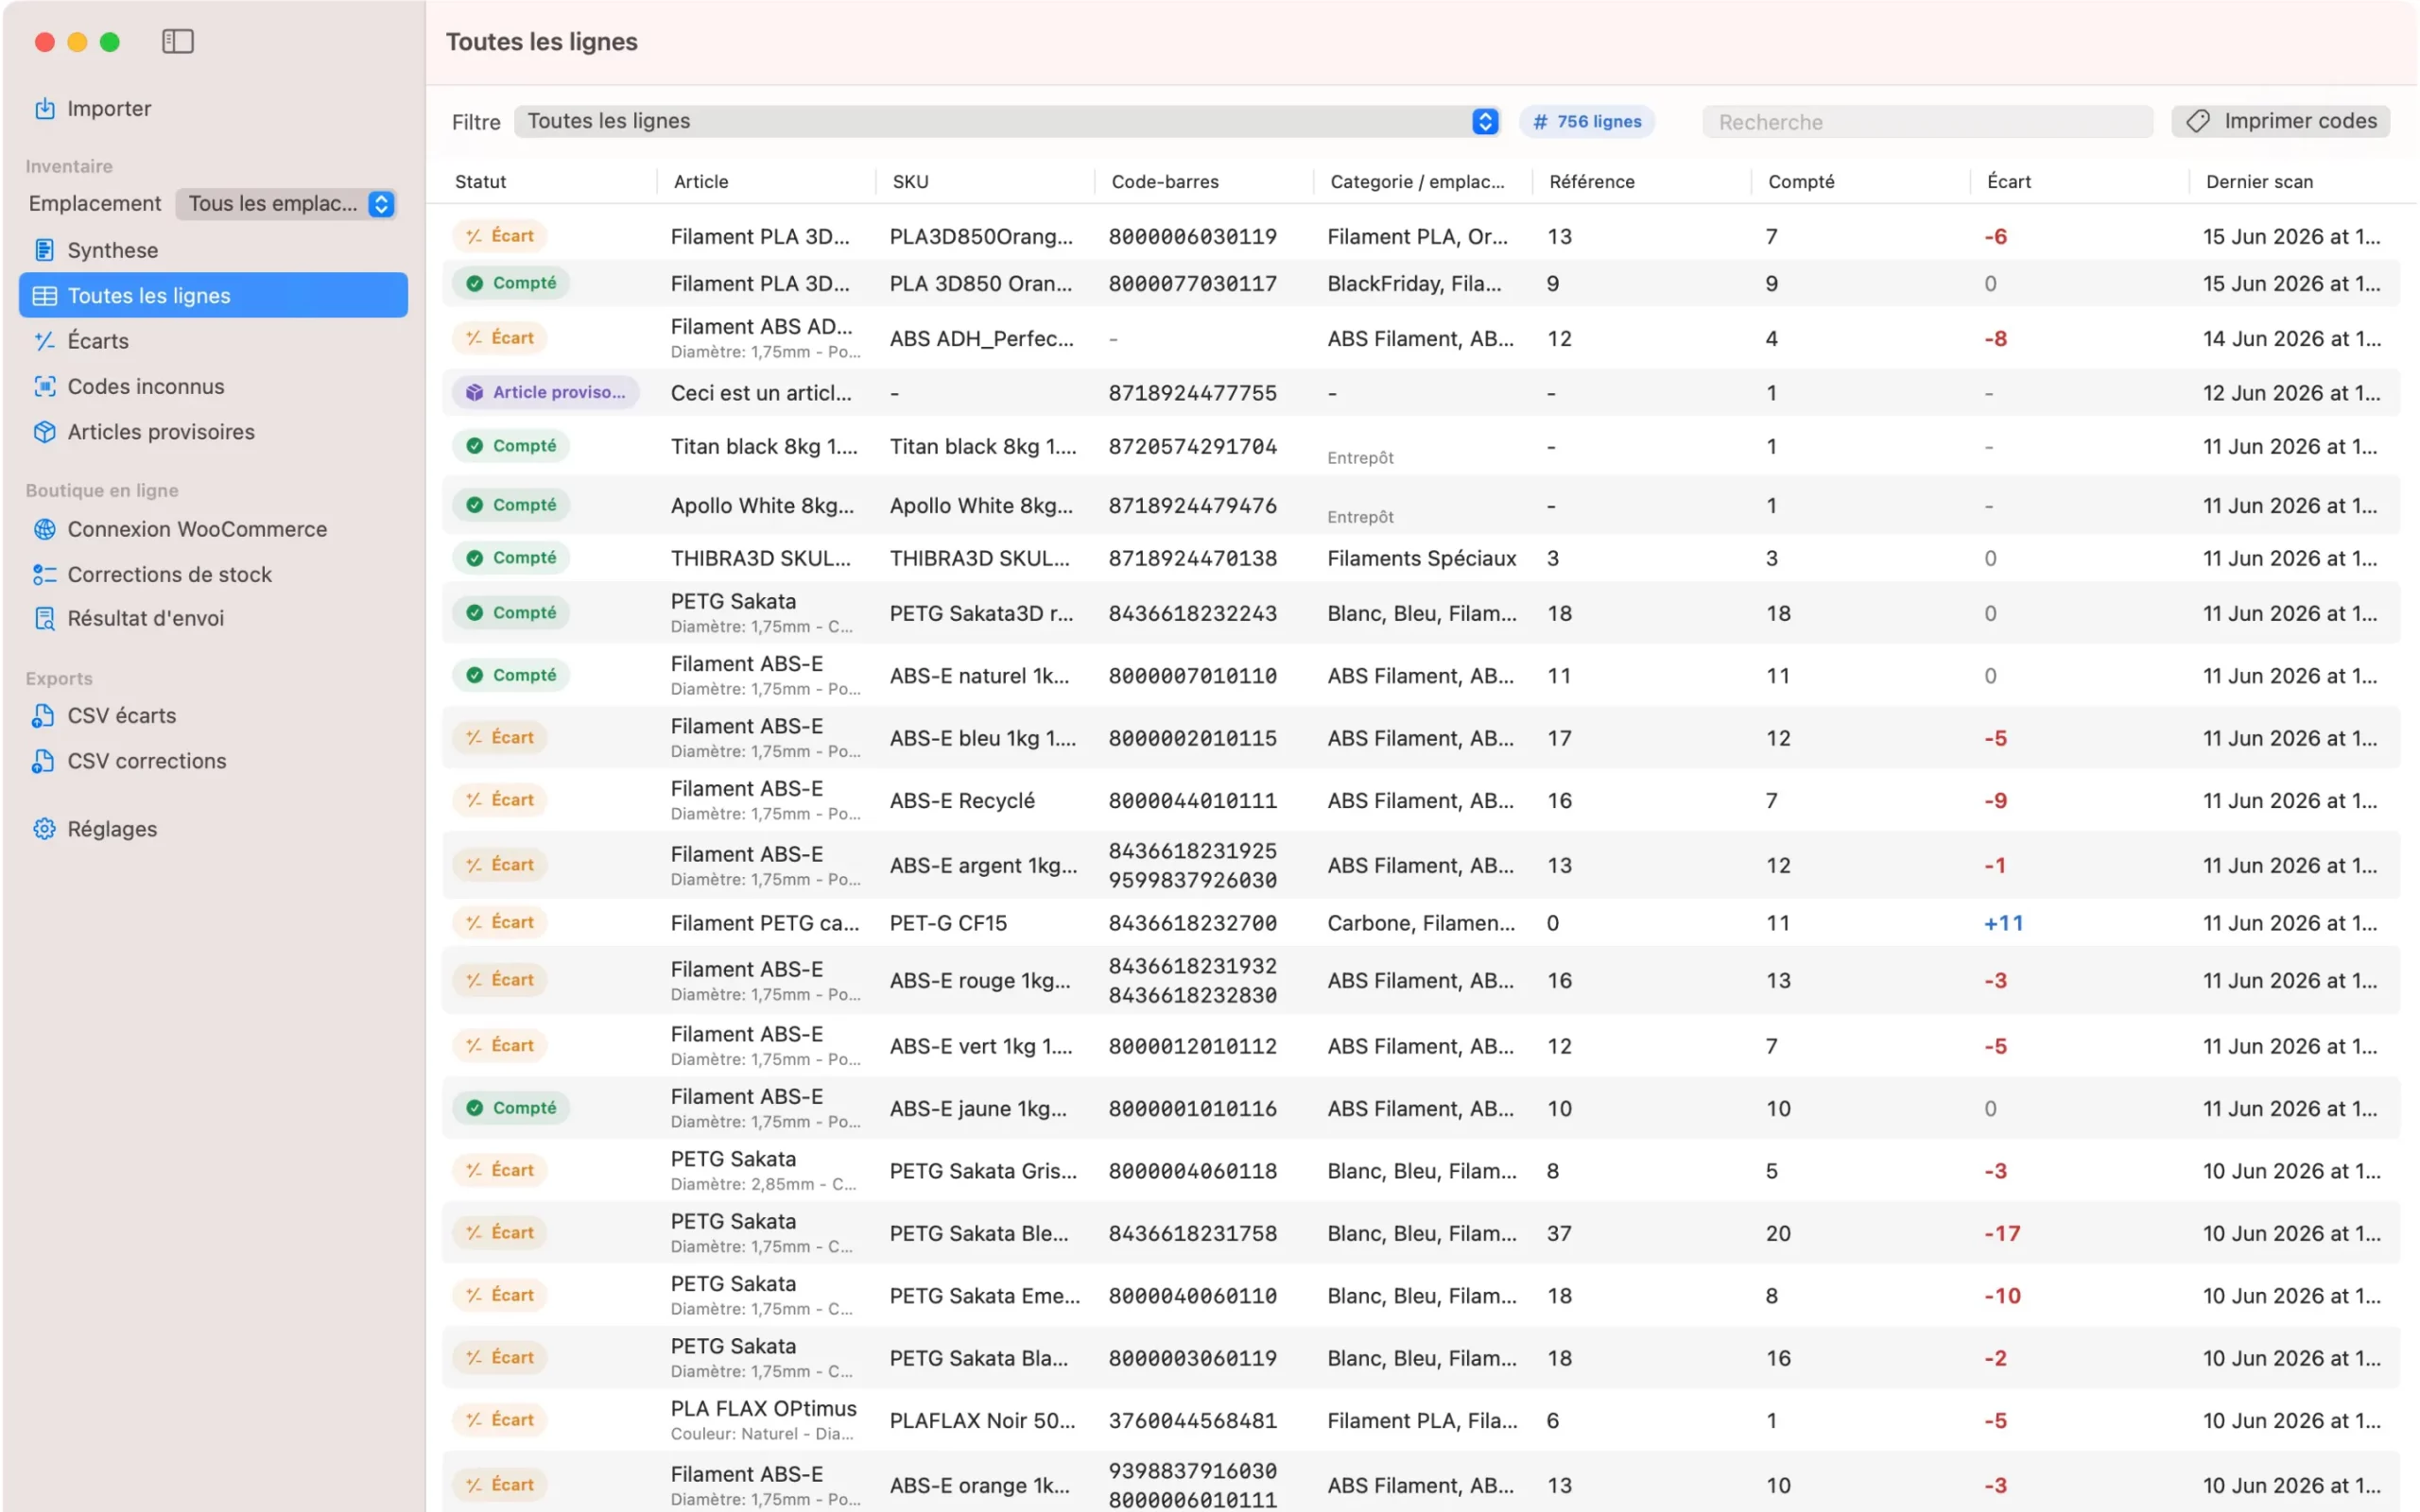2420x1512 pixels.
Task: Click the Synthese document icon
Action: click(45, 249)
